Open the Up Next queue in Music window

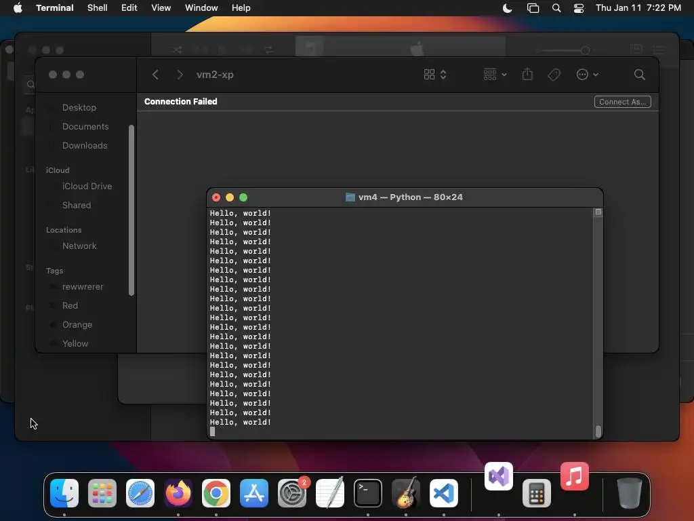(x=659, y=49)
